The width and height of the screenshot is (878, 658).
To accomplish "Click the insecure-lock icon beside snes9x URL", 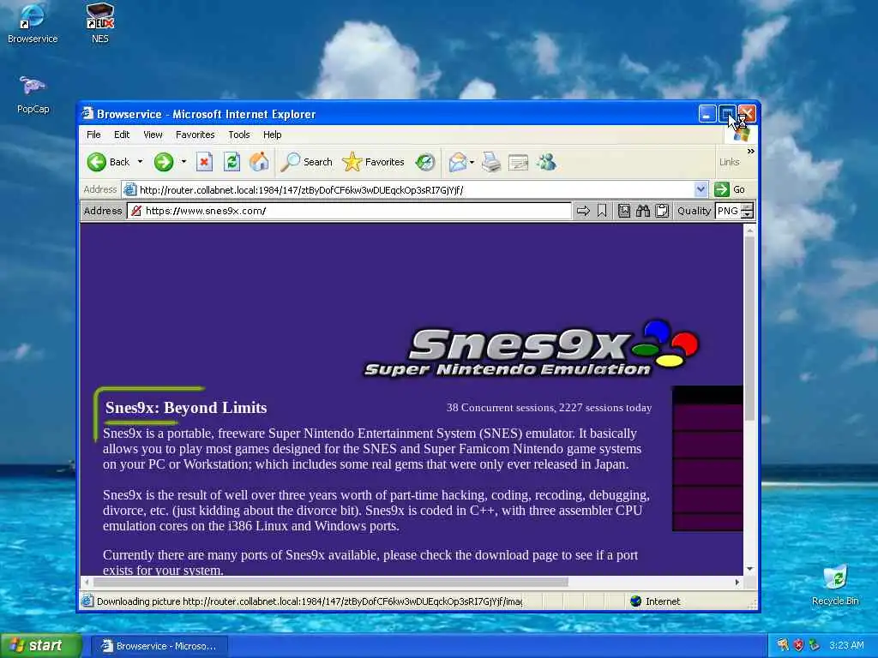I will tap(136, 211).
